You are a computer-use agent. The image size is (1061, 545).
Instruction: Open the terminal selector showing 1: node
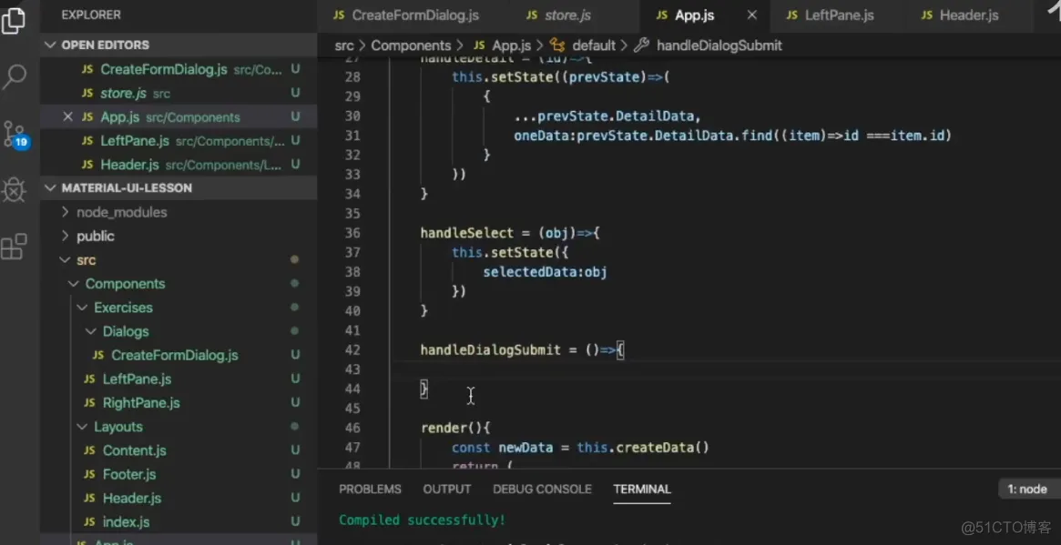coord(1027,489)
